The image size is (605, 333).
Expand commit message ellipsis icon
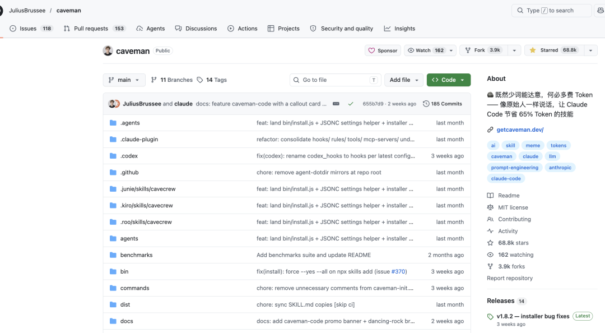tap(336, 104)
